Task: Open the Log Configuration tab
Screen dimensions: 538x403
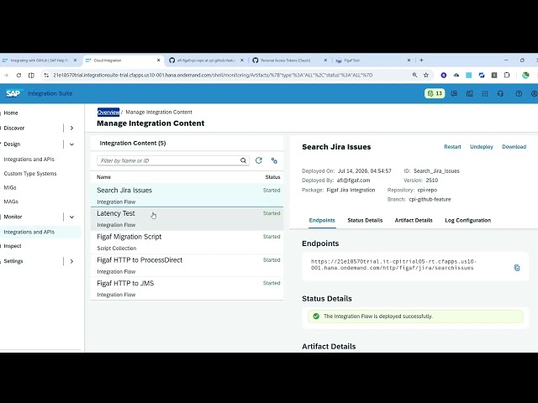Action: (467, 220)
